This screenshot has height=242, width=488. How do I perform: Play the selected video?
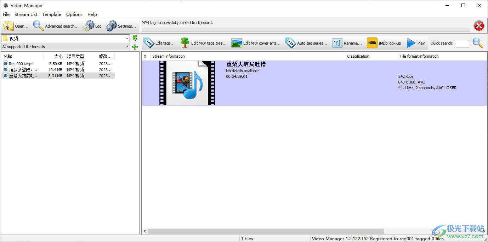[416, 43]
